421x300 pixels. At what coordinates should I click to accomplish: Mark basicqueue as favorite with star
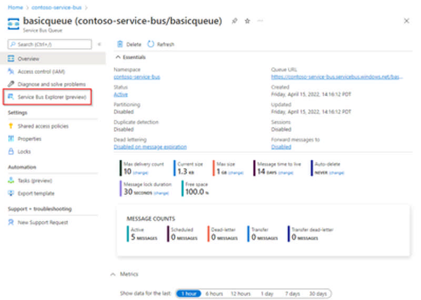tap(247, 21)
